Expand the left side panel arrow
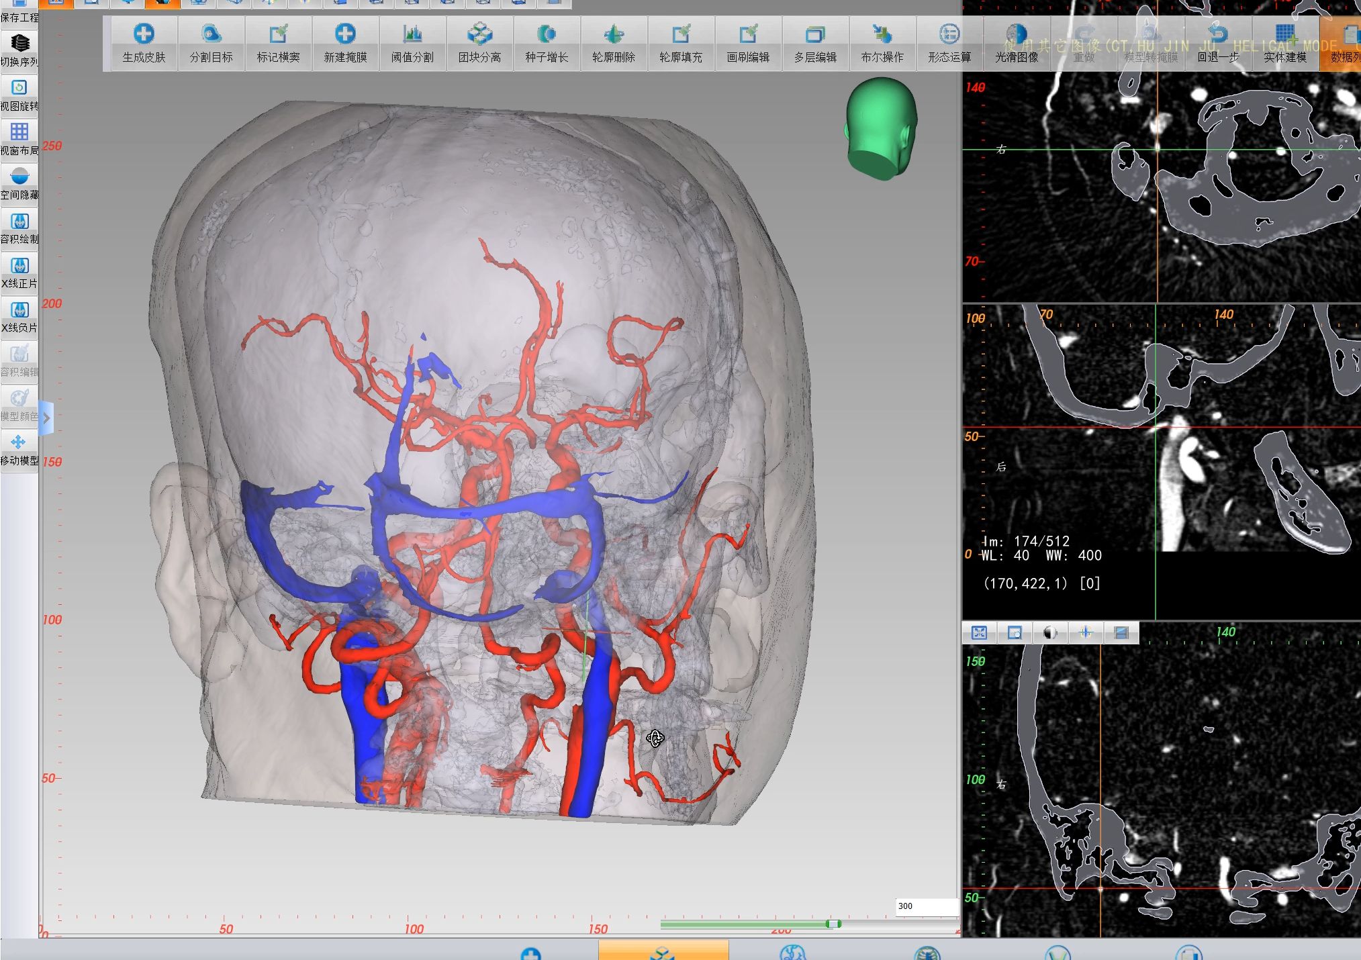Viewport: 1361px width, 960px height. [x=46, y=418]
